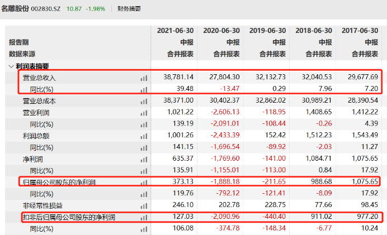Click stock code 002830.SZ
This screenshot has width=387, height=235.
[46, 9]
